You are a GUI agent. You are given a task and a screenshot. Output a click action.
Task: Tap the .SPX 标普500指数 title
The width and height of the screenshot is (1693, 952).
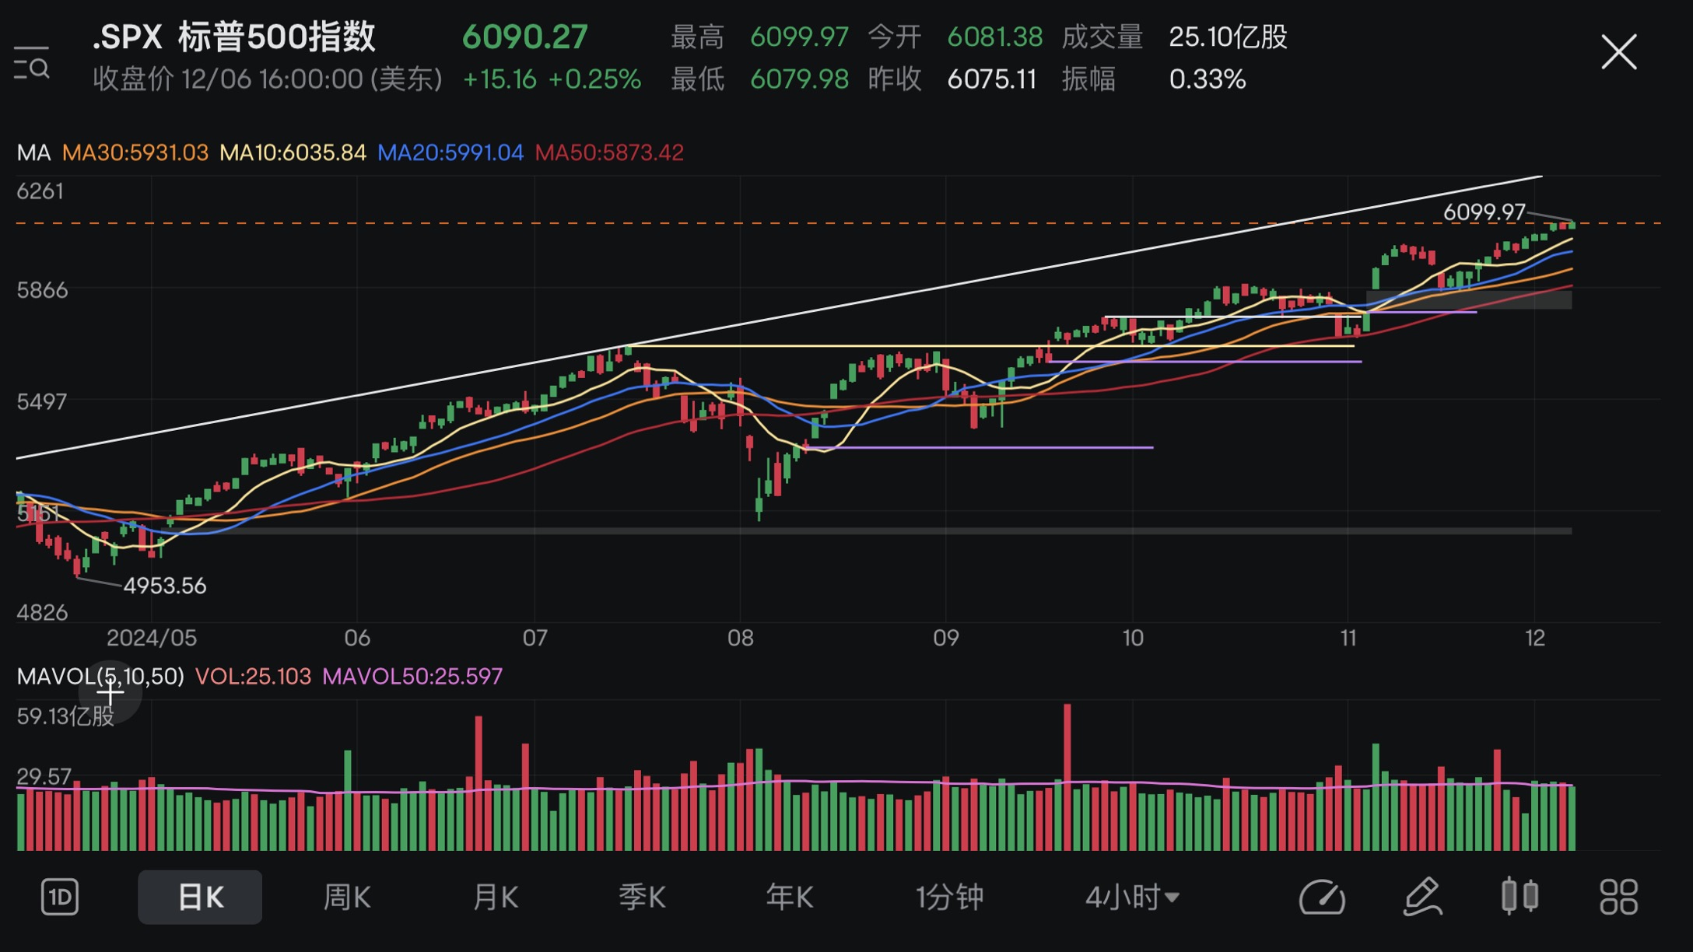[x=233, y=37]
